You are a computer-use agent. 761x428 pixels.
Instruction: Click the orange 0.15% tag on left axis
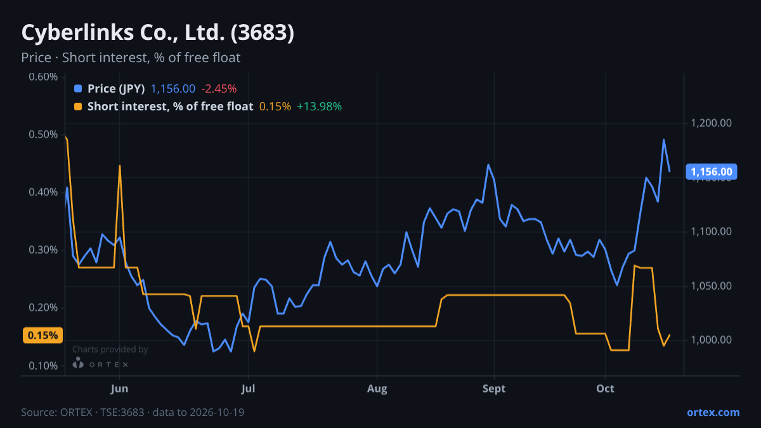pyautogui.click(x=42, y=335)
